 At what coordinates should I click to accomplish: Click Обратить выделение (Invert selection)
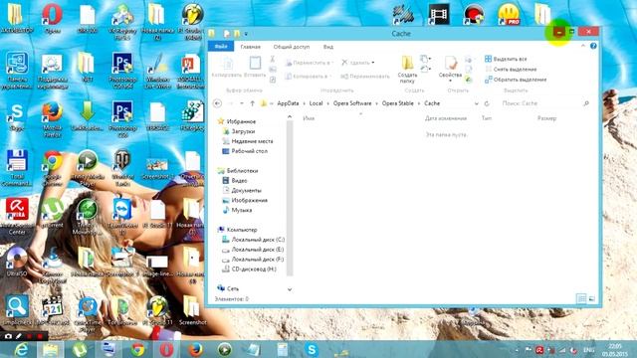click(516, 80)
